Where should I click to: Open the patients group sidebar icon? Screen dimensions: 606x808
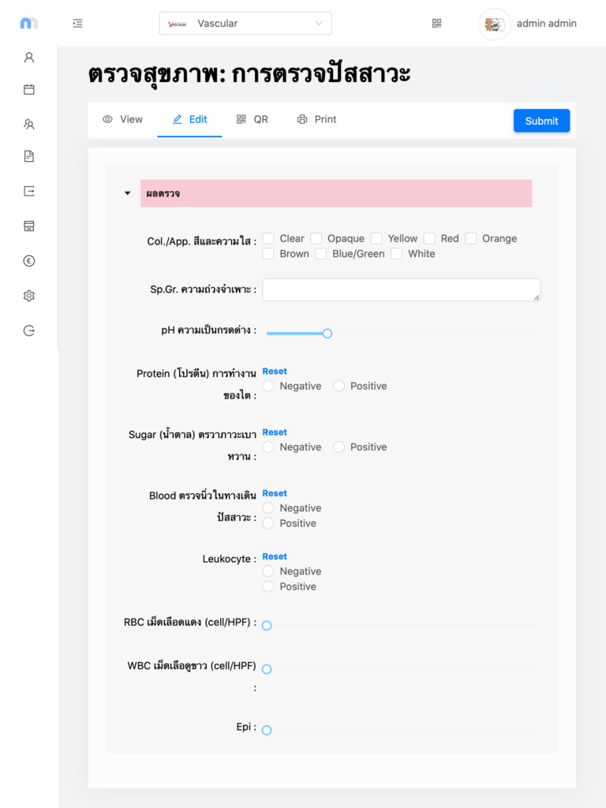click(x=29, y=124)
